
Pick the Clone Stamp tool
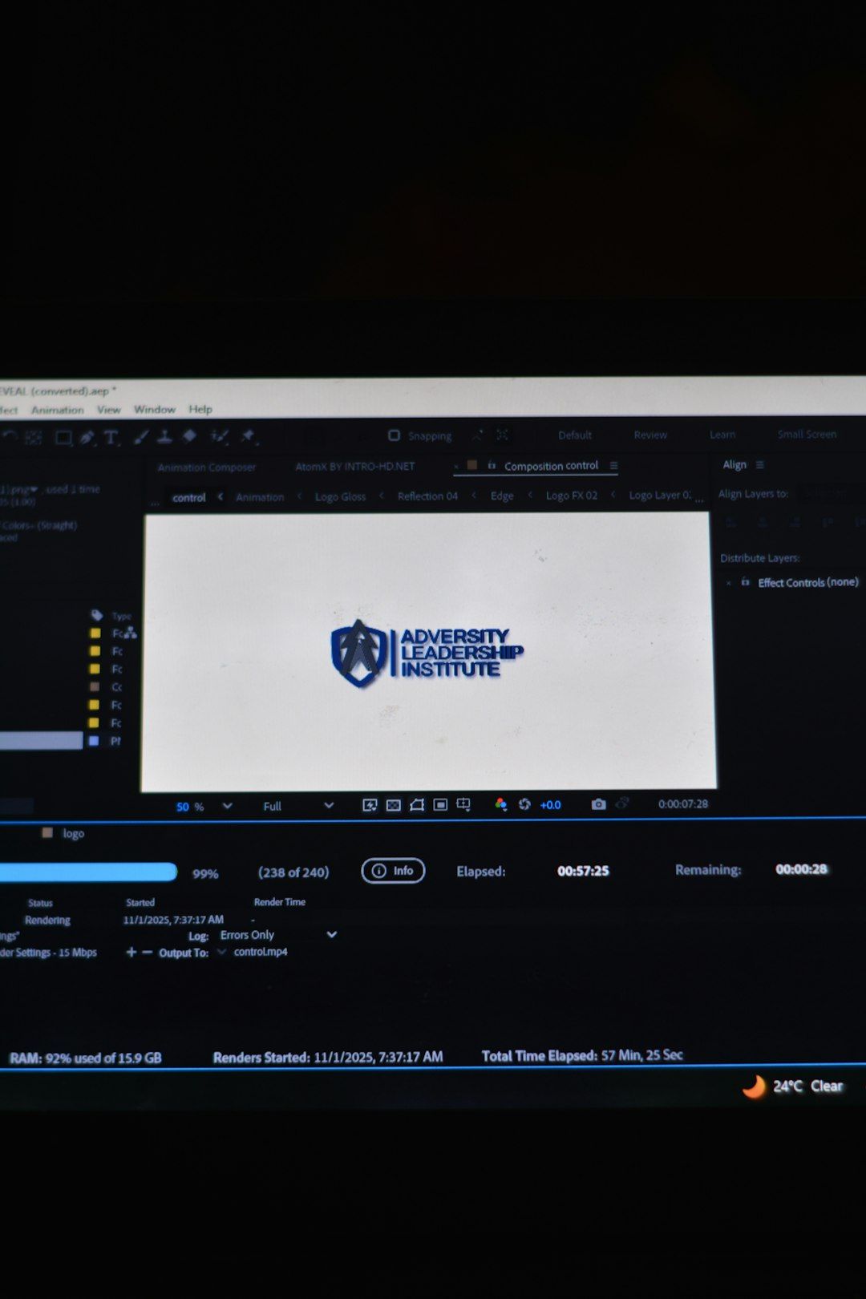coord(164,437)
